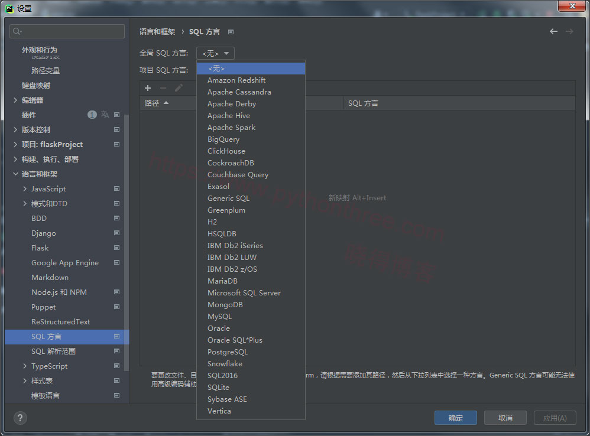This screenshot has height=436, width=590.
Task: Select Amazon Redshift dialect
Action: click(251, 80)
